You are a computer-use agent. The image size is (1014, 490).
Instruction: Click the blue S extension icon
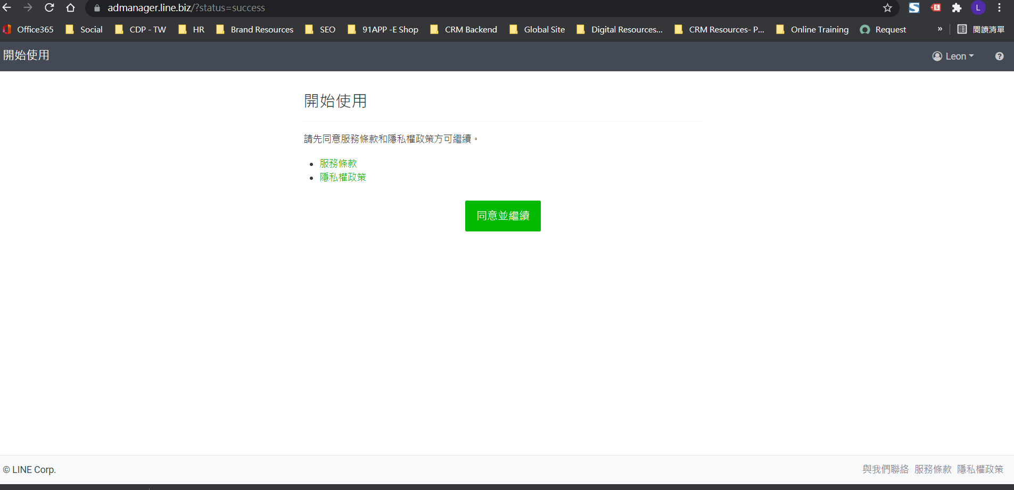(914, 8)
